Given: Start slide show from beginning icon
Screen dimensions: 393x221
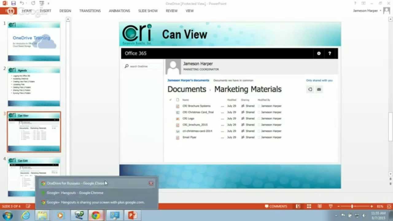Looking at the screenshot, I should [x=41, y=3].
